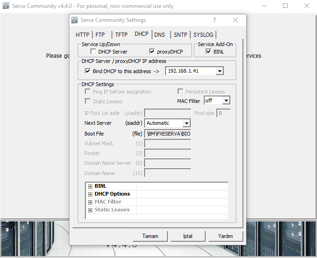Minimize the Serva Community main window
This screenshot has height=258, width=317.
pyautogui.click(x=264, y=6)
